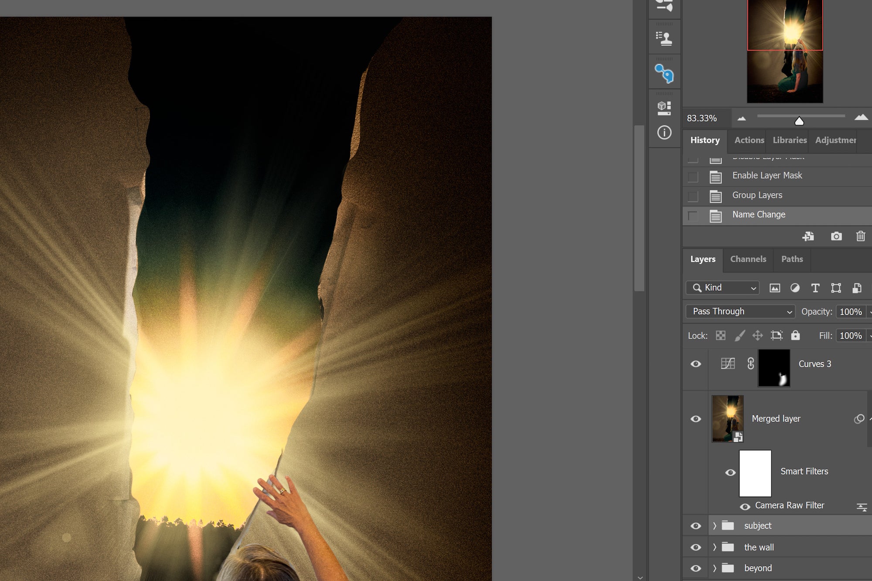Hide the Curves 3 layer
The image size is (872, 581).
[696, 364]
